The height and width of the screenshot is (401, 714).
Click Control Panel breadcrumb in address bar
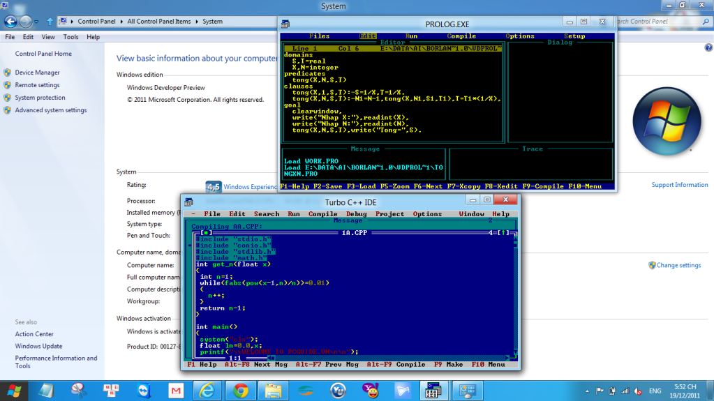(96, 22)
